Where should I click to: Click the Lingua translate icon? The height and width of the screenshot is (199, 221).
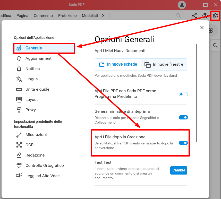[19, 79]
